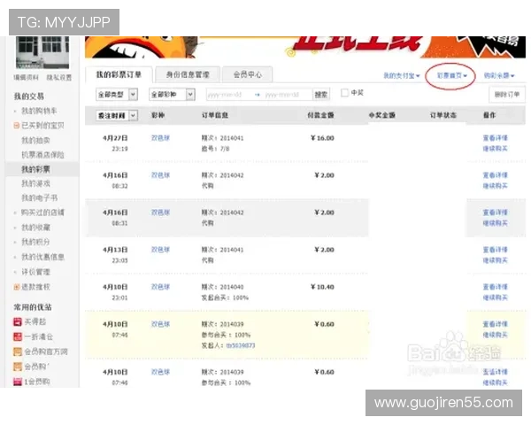Click the start date input field

(x=229, y=95)
